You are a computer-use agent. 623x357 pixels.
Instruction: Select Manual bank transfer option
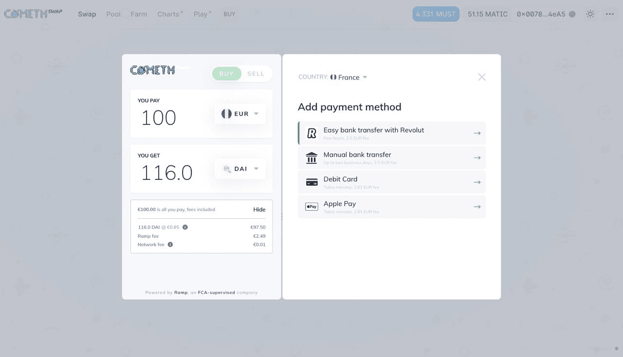pyautogui.click(x=392, y=158)
